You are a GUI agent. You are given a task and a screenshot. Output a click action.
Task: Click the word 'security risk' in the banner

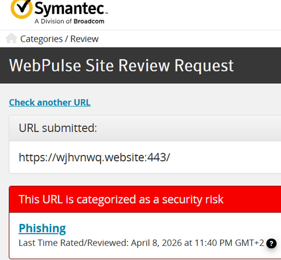pos(193,199)
